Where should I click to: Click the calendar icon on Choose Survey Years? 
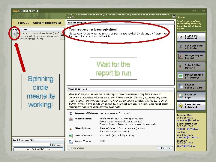(x=181, y=86)
